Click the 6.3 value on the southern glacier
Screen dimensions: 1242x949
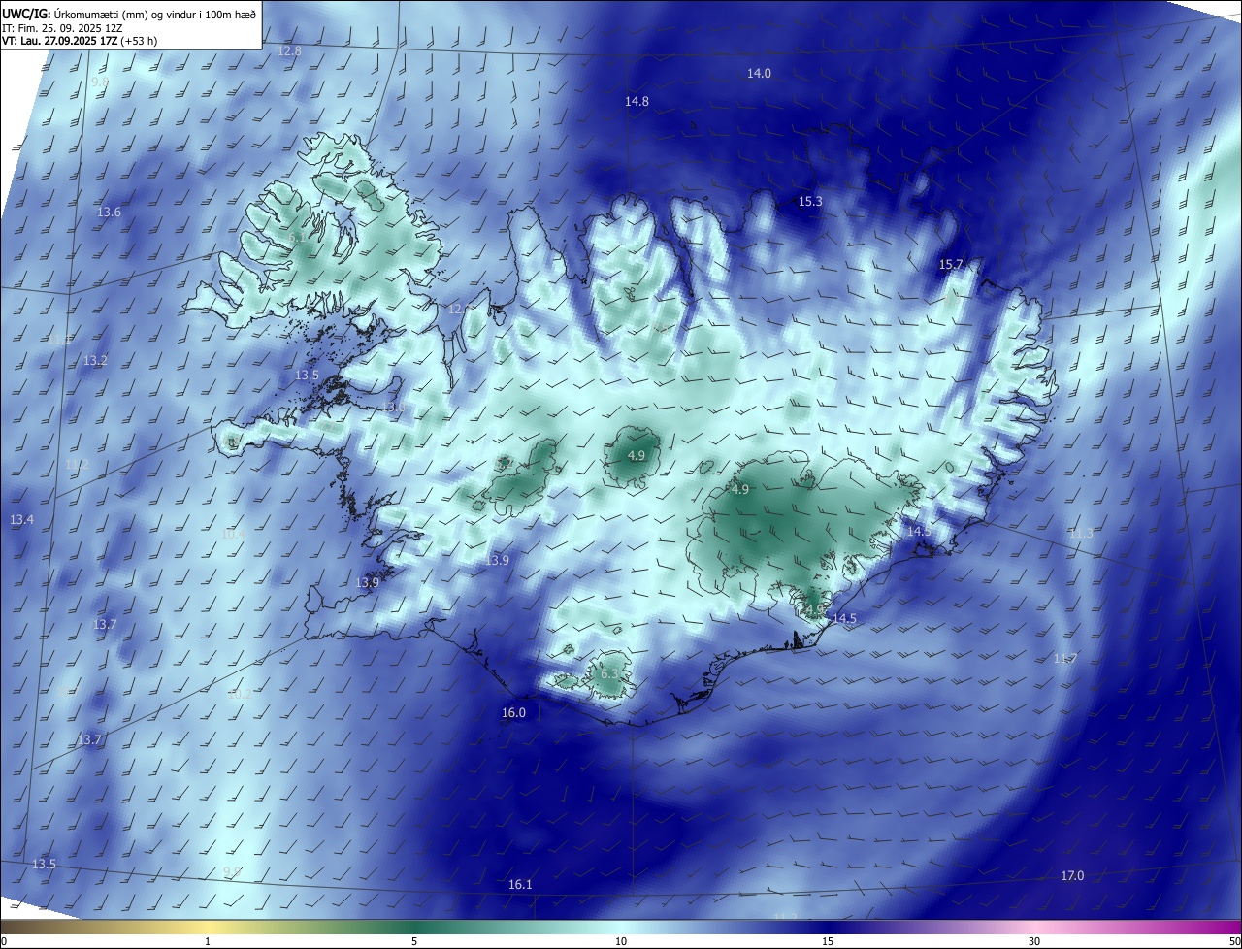[x=609, y=673]
